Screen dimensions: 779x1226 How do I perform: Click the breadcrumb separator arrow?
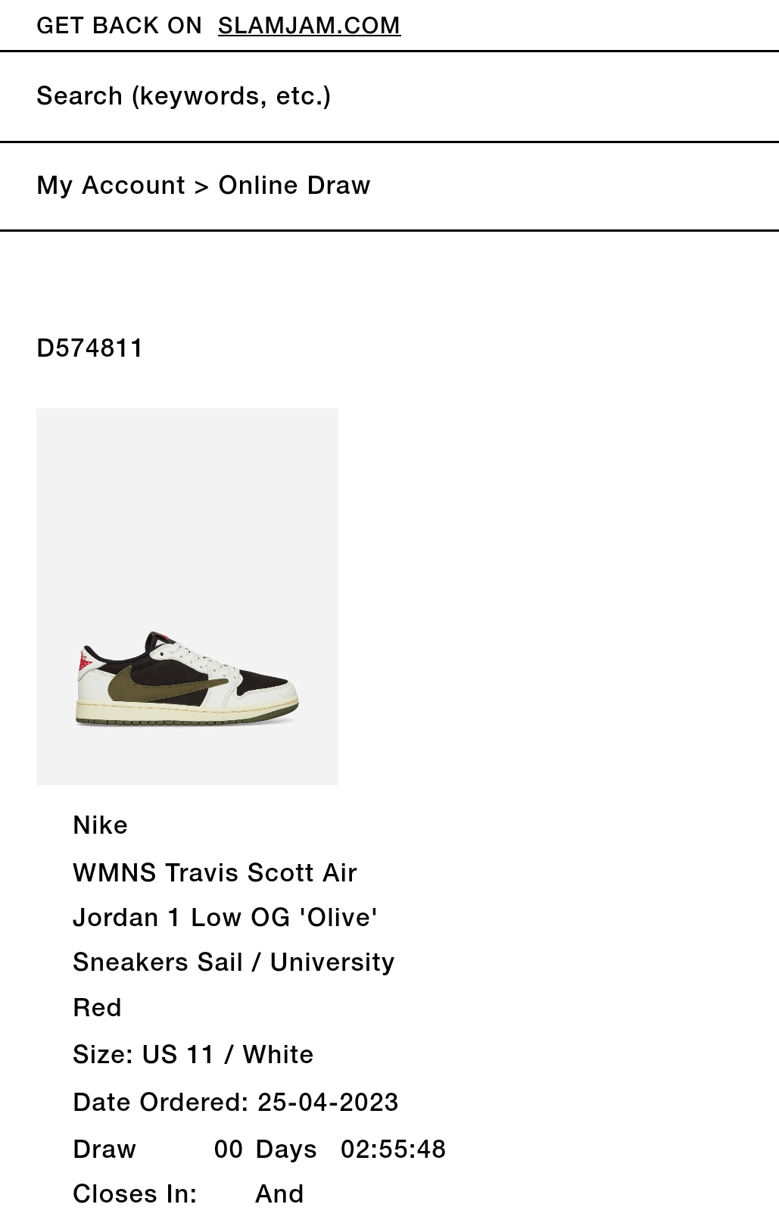coord(201,186)
